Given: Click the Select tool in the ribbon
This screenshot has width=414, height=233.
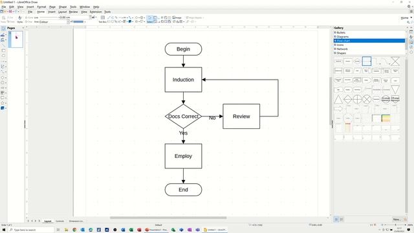Looking at the screenshot, I should (x=149, y=19).
